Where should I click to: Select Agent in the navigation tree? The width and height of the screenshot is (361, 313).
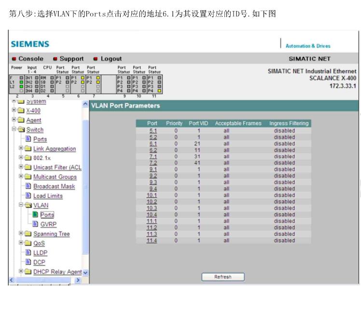pos(33,120)
